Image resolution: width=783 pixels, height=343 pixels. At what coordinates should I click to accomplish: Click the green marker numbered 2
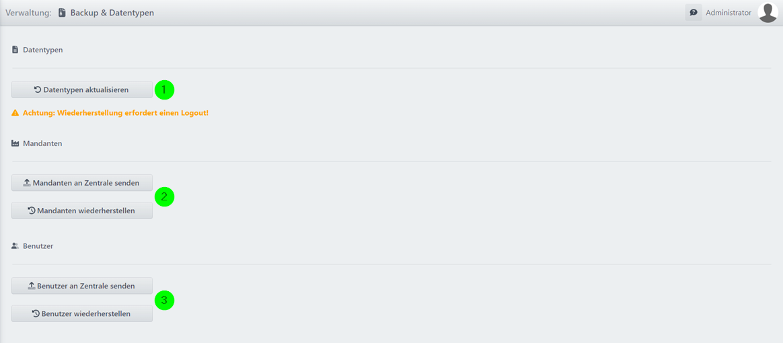point(164,196)
